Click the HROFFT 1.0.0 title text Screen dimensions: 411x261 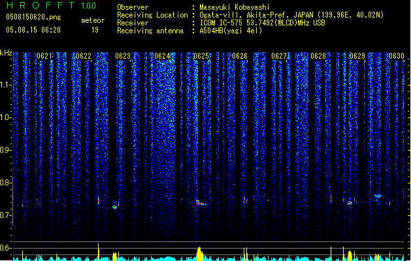tap(51, 5)
